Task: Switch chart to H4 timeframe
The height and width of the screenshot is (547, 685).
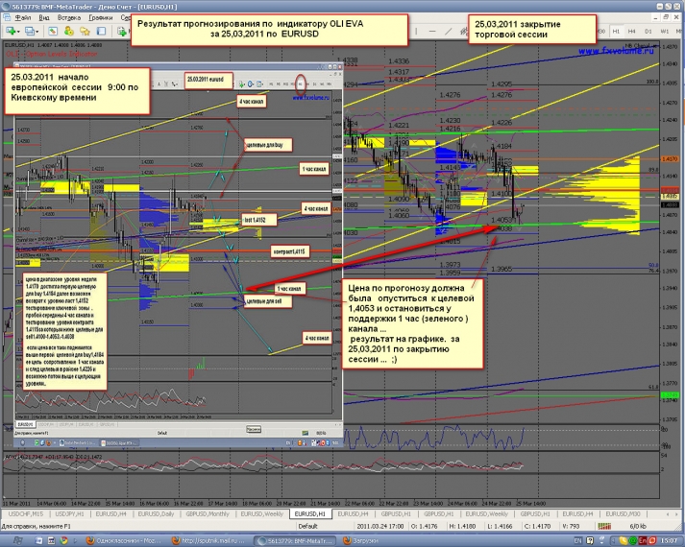Action: 632,32
